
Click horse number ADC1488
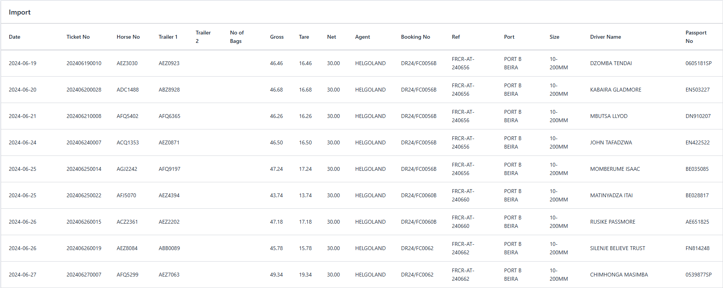(x=127, y=90)
